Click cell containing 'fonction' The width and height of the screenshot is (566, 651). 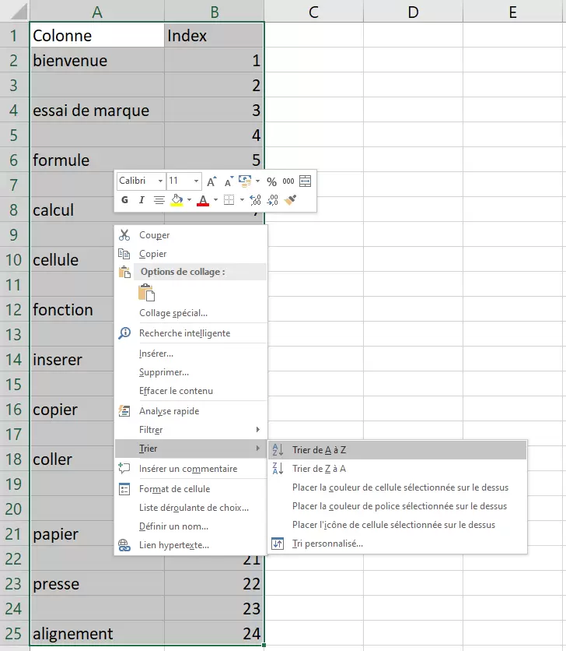tap(72, 309)
